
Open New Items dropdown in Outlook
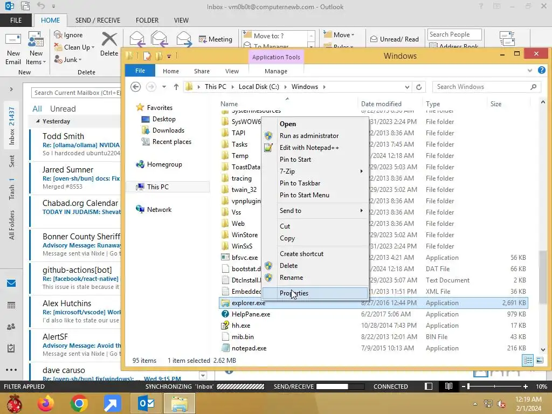coord(36,49)
